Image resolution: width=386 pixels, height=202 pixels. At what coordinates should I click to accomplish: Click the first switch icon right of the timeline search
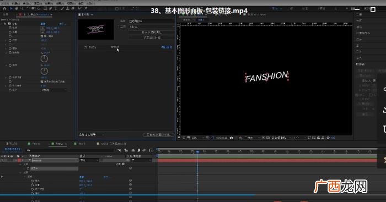[119, 150]
